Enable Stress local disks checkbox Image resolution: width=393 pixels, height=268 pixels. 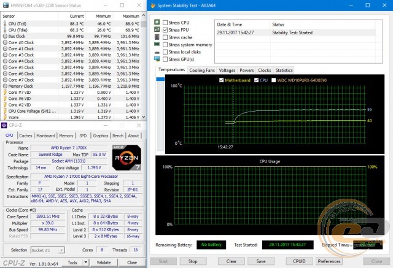(165, 52)
